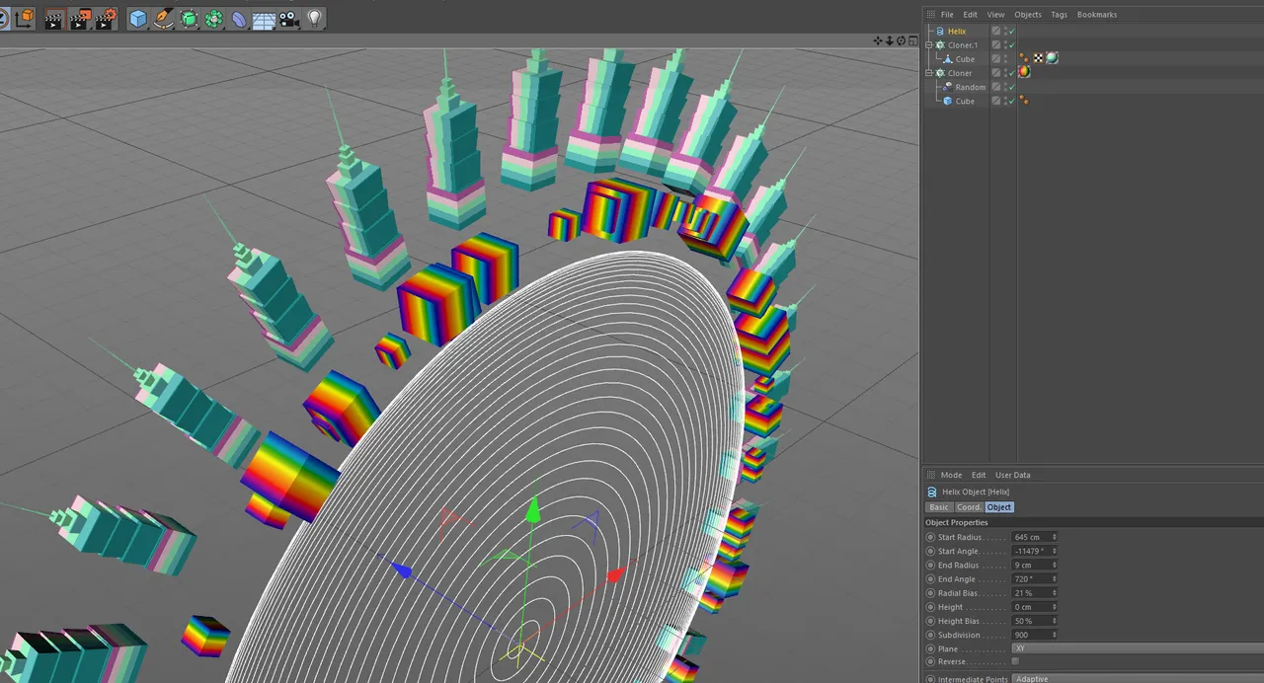1264x683 pixels.
Task: Open the User Data menu
Action: click(1012, 475)
